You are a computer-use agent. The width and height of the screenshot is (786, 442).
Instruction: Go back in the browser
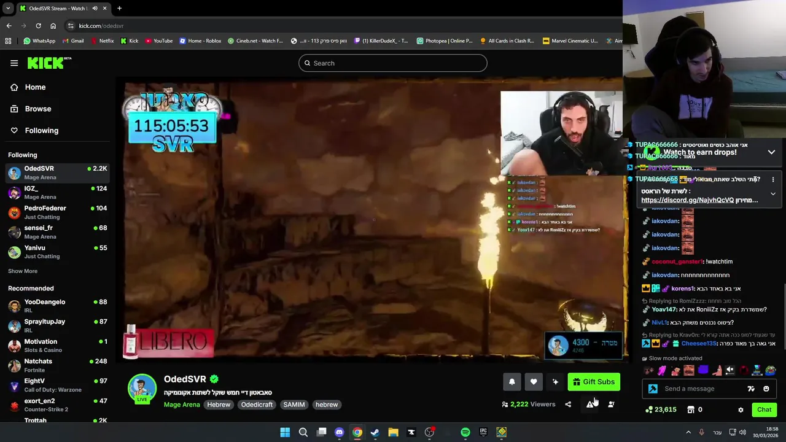point(9,26)
